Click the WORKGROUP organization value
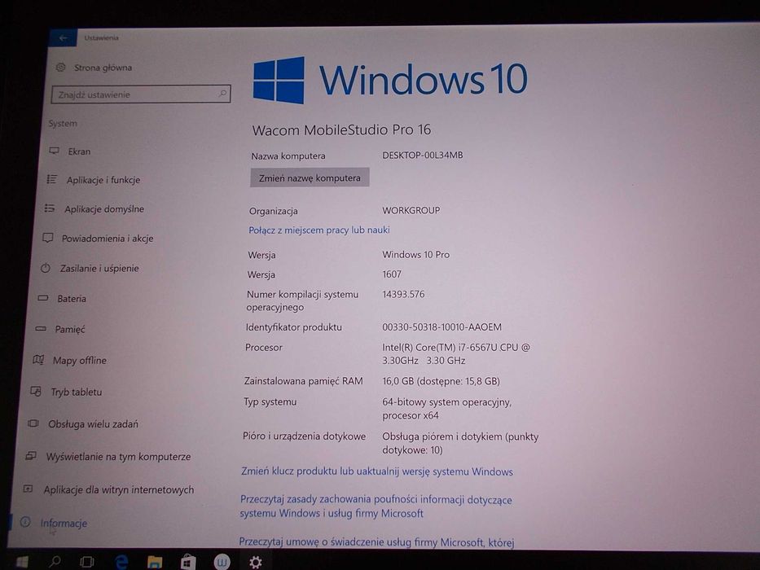Image resolution: width=760 pixels, height=570 pixels. (411, 211)
